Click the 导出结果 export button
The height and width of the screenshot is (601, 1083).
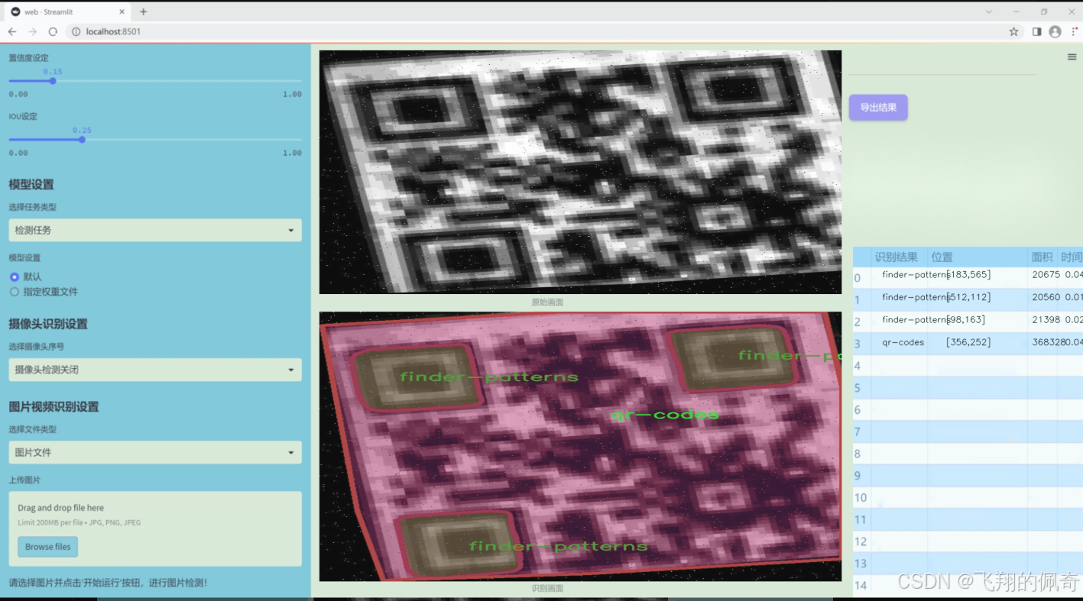coord(878,108)
